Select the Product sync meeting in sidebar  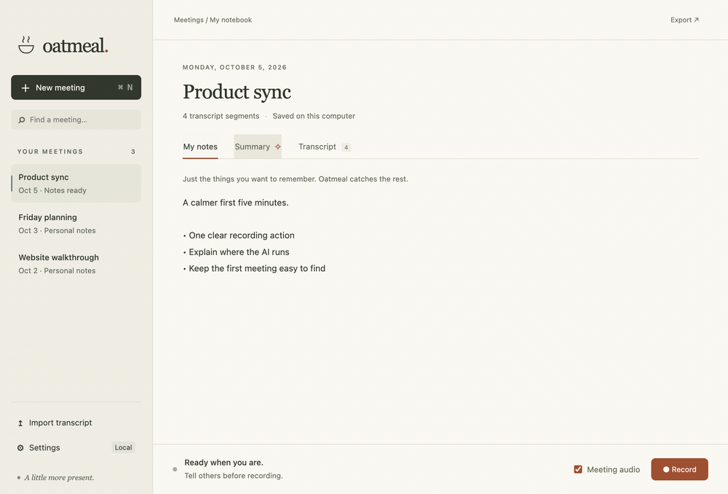pyautogui.click(x=76, y=184)
